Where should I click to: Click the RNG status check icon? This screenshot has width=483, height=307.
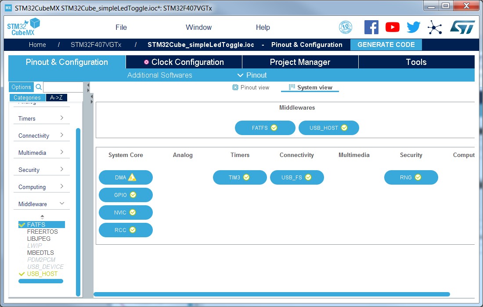(x=418, y=177)
